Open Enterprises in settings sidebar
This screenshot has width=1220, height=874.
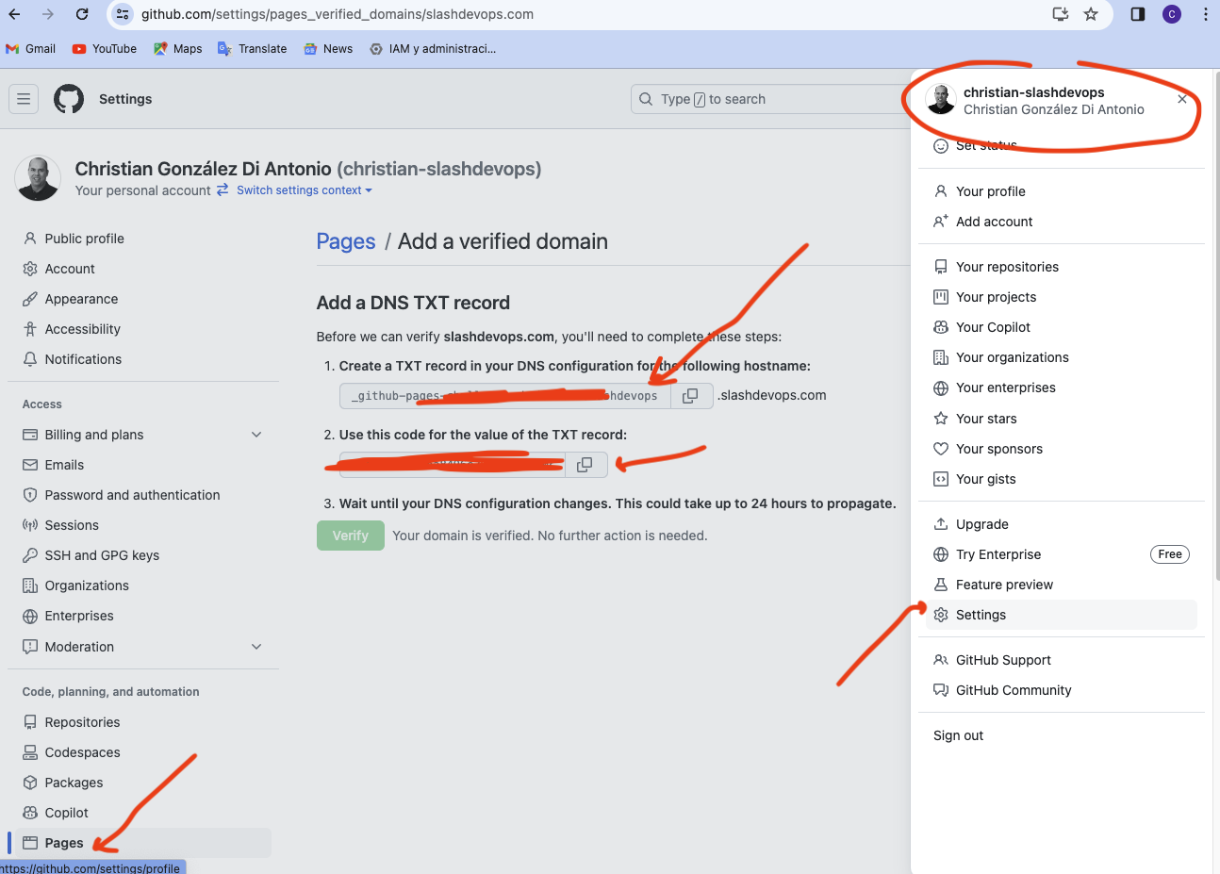coord(143,616)
